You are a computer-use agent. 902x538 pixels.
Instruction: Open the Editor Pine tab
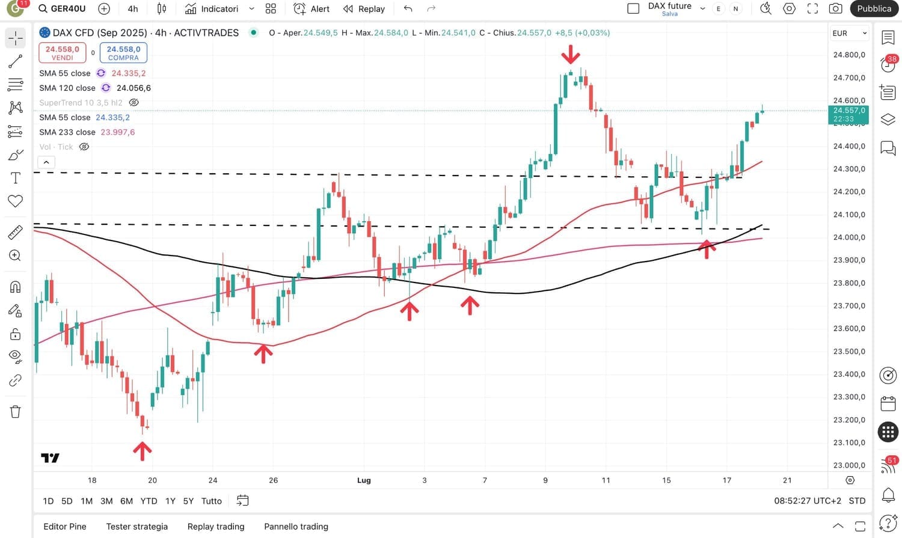click(65, 527)
